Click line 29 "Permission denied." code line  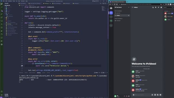pos(52,66)
